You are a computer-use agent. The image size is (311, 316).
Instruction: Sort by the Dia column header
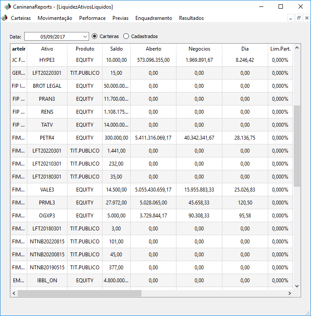[x=245, y=49]
